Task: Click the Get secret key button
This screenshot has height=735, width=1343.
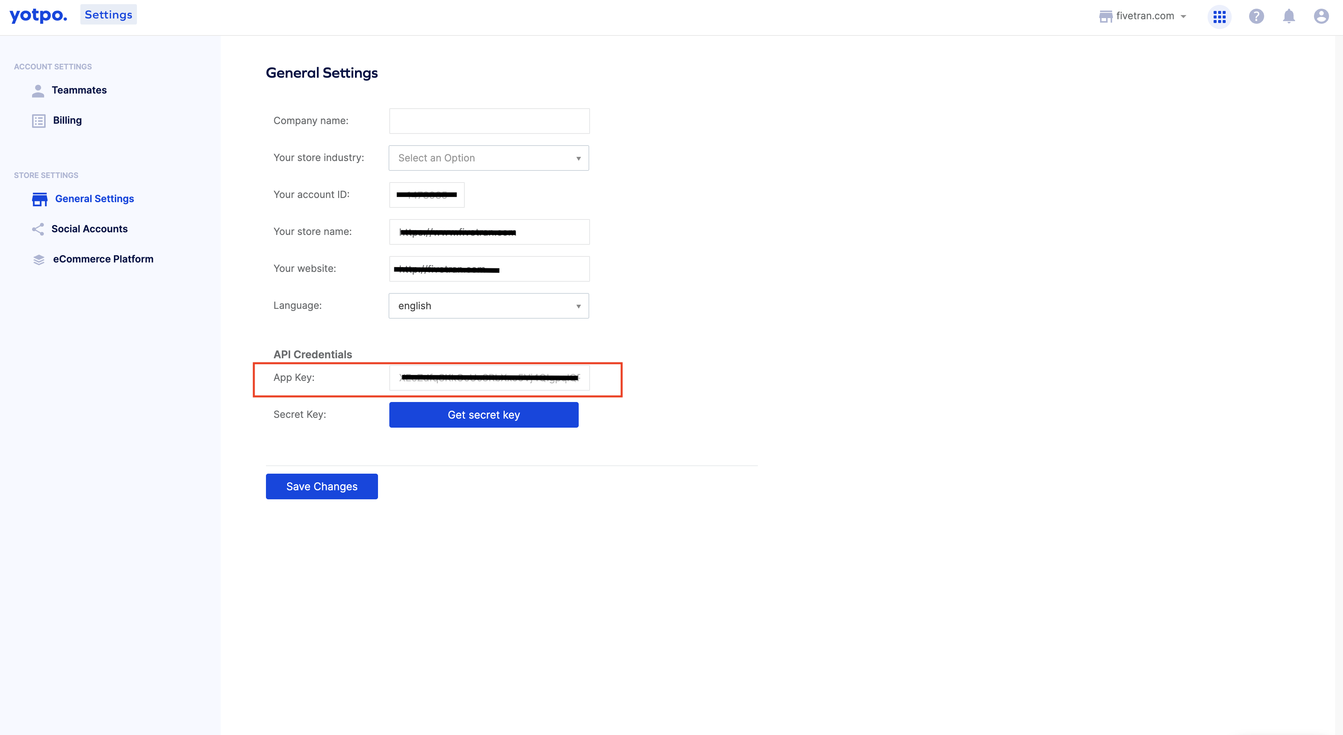Action: (483, 414)
